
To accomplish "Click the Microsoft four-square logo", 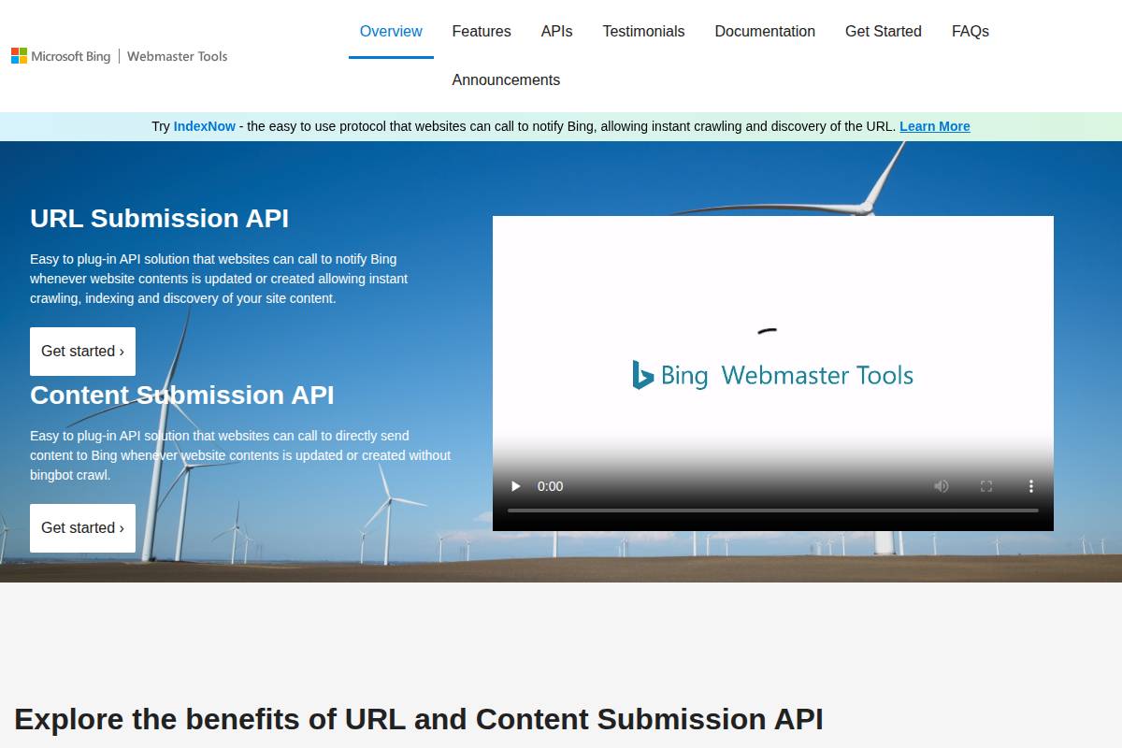I will click(17, 56).
